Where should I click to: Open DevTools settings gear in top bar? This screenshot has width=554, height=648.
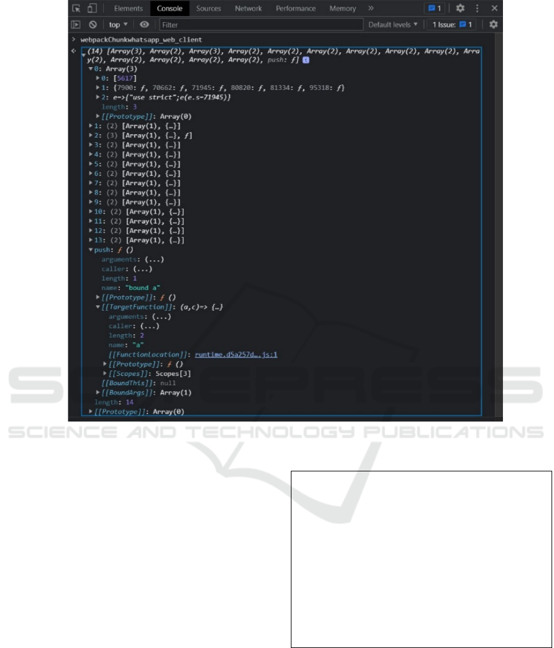coord(460,9)
